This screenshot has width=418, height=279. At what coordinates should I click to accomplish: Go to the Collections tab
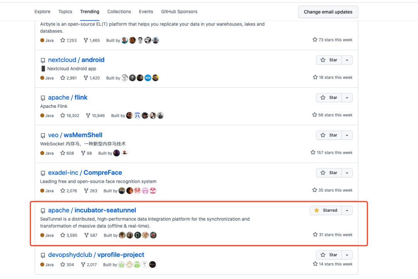click(119, 12)
